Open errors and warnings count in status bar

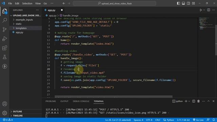[x=8, y=120]
